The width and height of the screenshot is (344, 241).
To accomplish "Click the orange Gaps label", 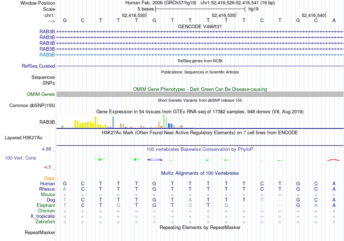I will pyautogui.click(x=49, y=178).
